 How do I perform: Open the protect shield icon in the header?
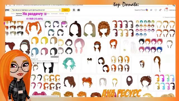[156, 10]
